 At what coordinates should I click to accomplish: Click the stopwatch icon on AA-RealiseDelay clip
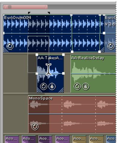(86, 86)
